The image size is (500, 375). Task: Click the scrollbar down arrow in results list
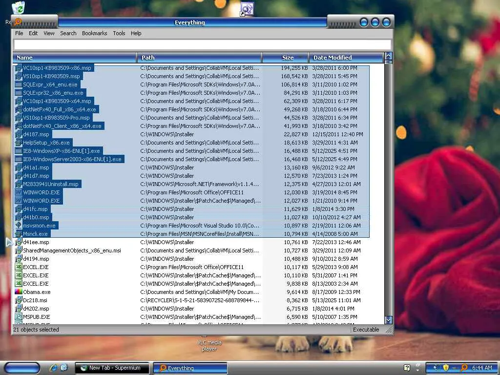pyautogui.click(x=388, y=320)
